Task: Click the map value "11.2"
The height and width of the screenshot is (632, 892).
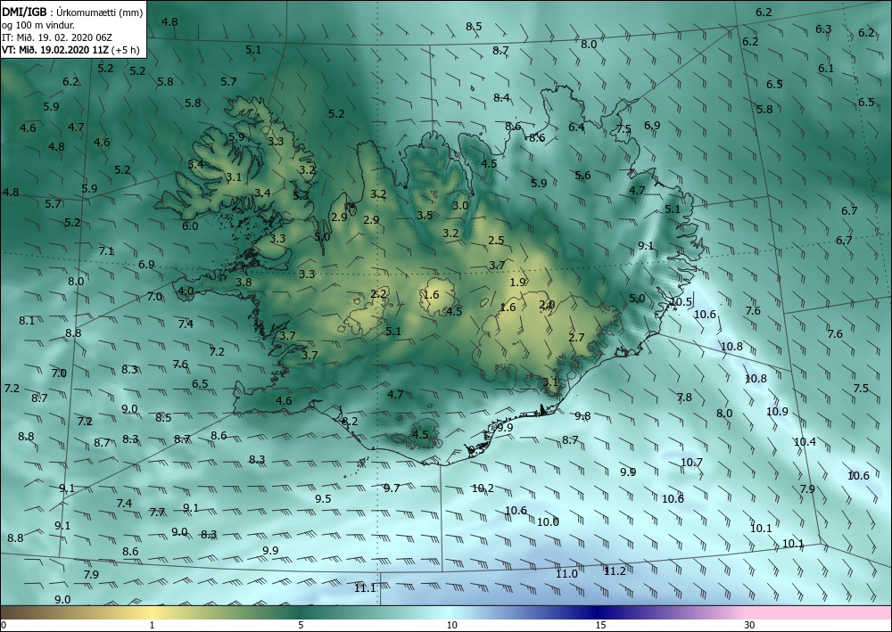Action: pyautogui.click(x=615, y=571)
